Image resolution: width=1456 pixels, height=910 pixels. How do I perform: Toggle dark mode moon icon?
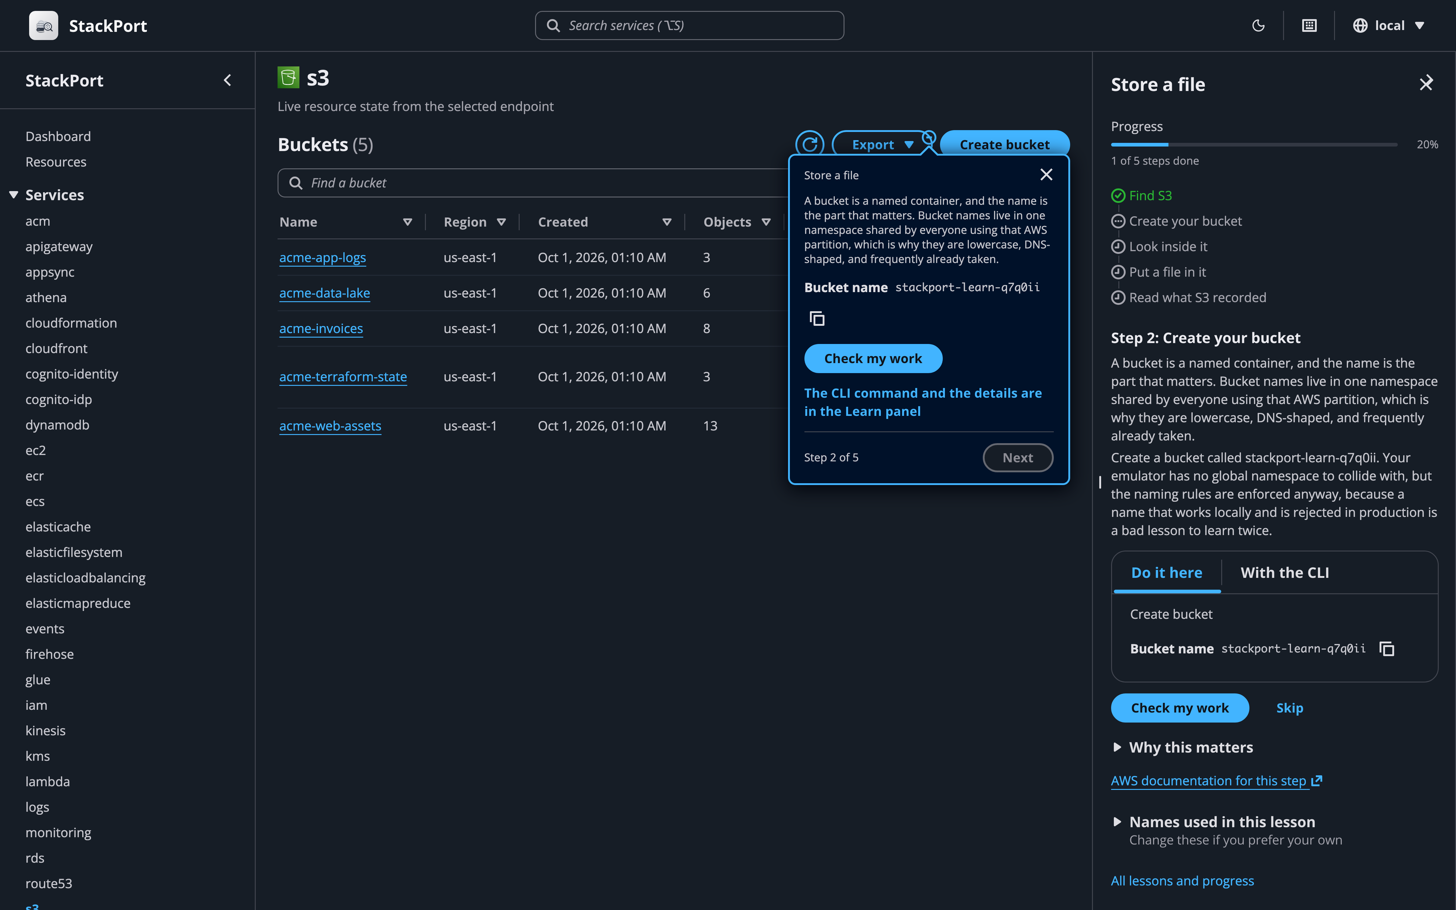[x=1258, y=25]
